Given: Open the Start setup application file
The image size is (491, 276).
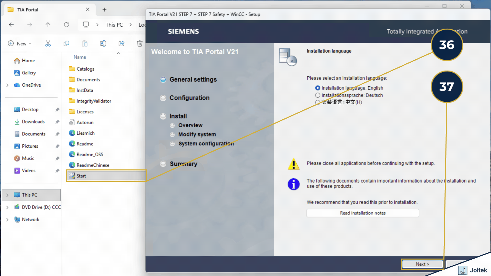Looking at the screenshot, I should pos(81,176).
